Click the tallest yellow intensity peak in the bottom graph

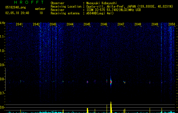point(111,107)
